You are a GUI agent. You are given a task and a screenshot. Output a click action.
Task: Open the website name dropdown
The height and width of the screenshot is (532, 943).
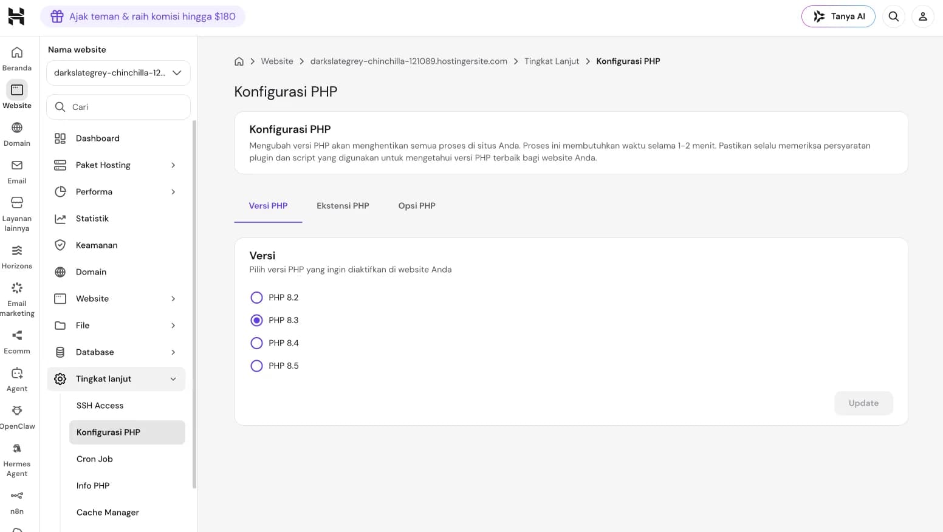118,73
